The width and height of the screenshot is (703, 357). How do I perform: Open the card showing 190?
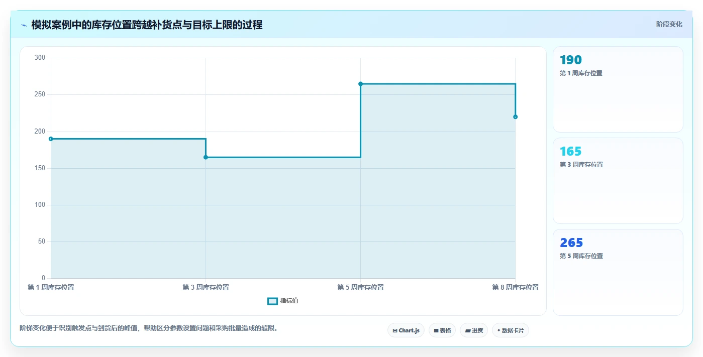pyautogui.click(x=618, y=89)
